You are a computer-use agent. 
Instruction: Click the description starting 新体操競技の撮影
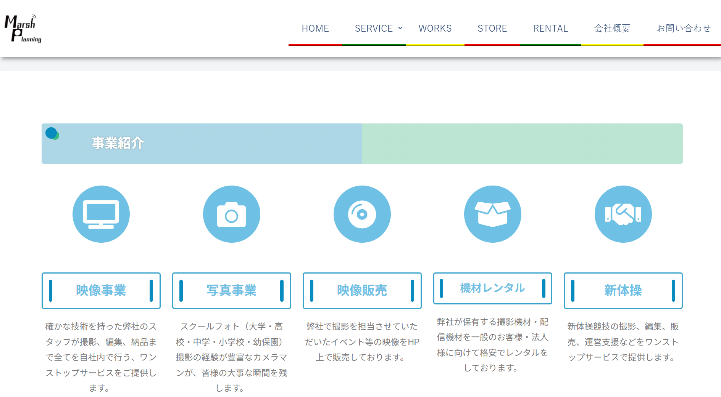[x=623, y=342]
